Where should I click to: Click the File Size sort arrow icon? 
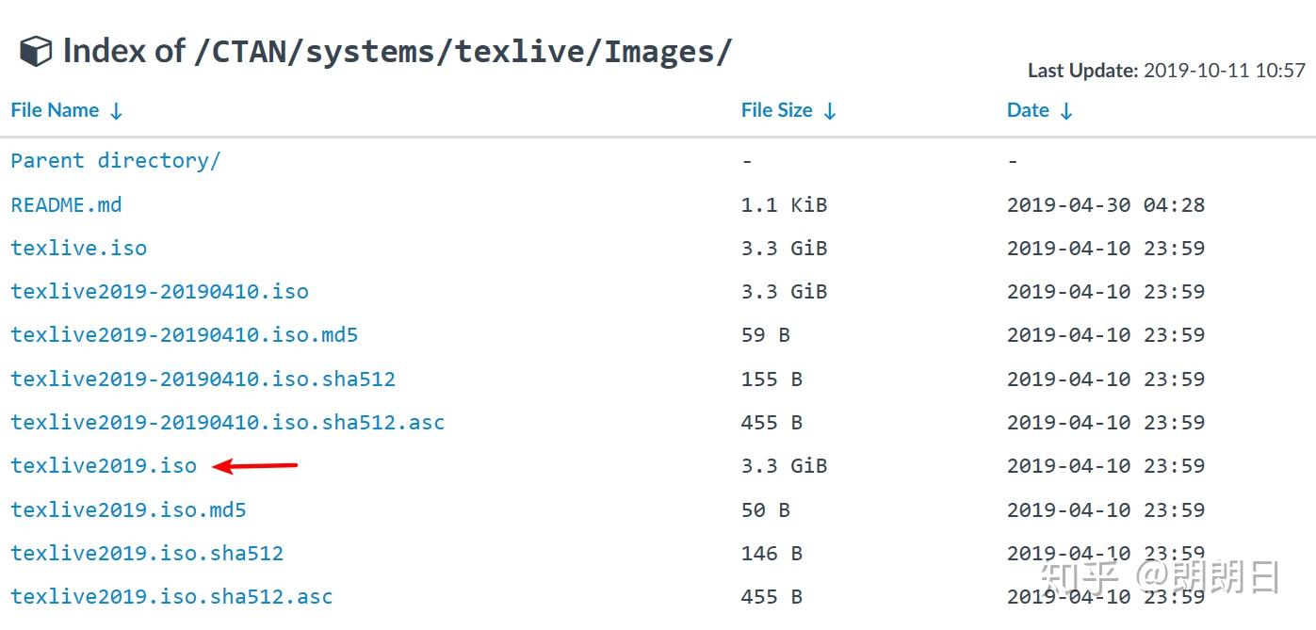[x=829, y=111]
